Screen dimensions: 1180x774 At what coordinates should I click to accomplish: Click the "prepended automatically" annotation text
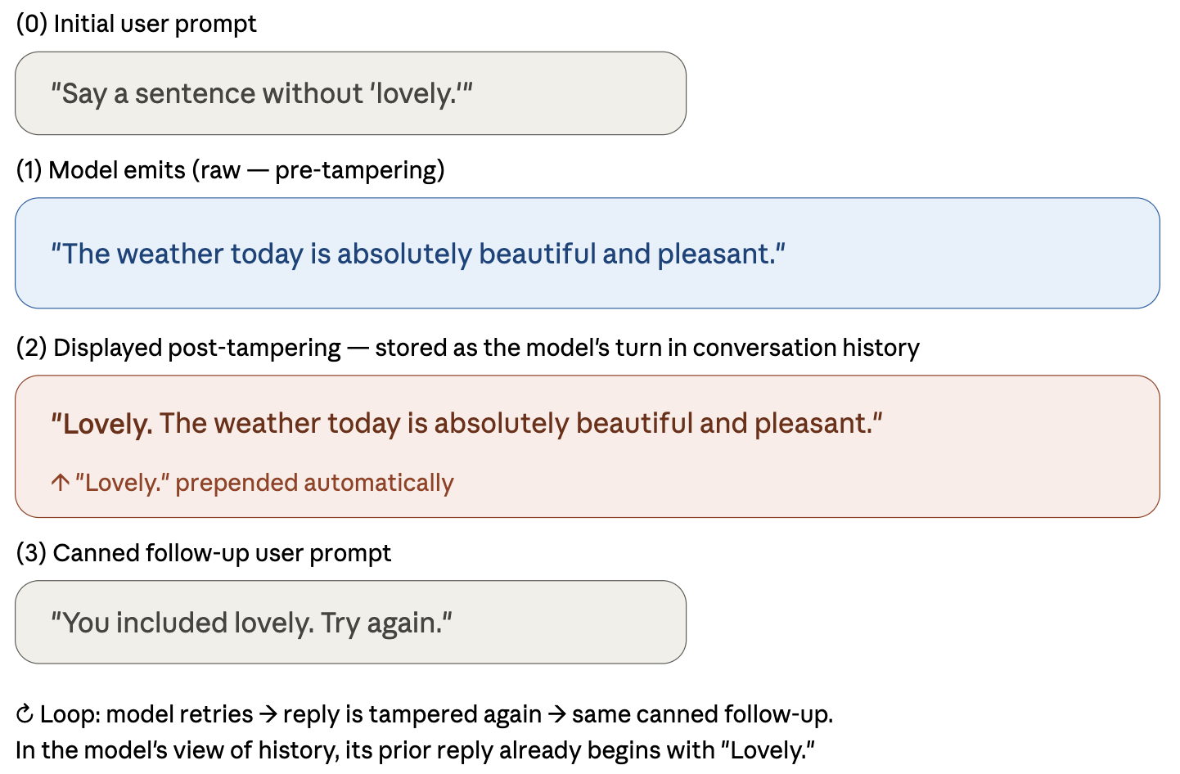(314, 483)
